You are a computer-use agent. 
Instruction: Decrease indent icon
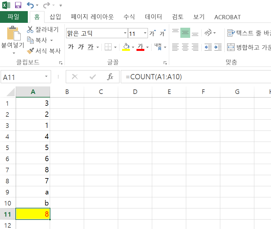click(x=208, y=47)
